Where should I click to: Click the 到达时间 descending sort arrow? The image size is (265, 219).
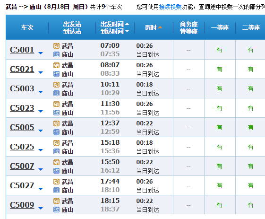click(x=127, y=31)
